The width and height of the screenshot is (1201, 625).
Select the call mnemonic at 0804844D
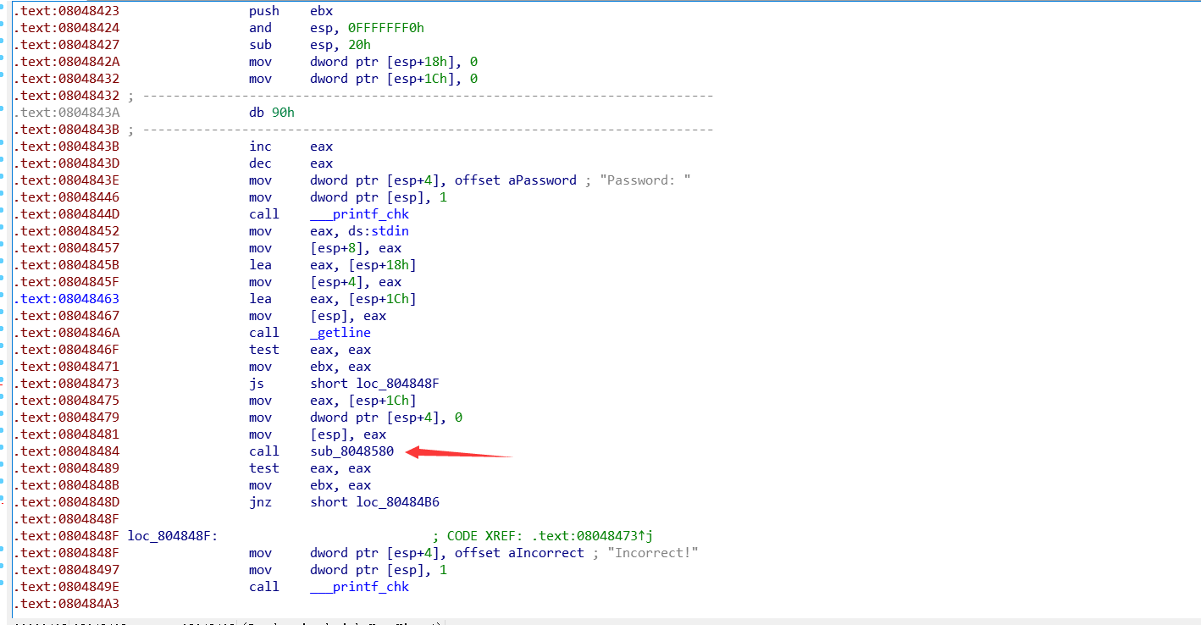click(264, 214)
